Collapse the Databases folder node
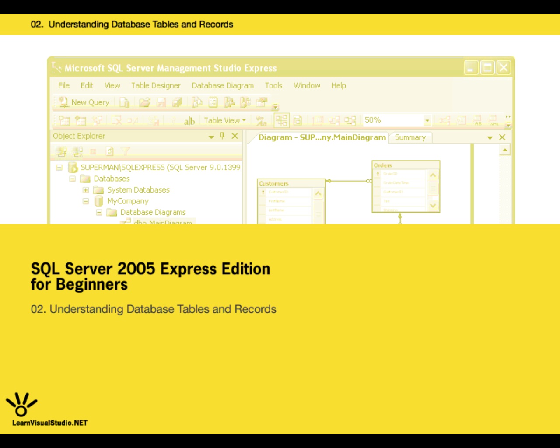 click(73, 179)
